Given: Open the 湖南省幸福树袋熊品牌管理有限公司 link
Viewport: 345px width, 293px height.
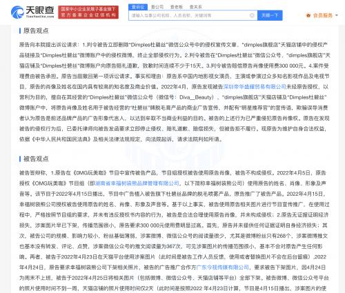Looking at the screenshot, I should click(137, 183).
